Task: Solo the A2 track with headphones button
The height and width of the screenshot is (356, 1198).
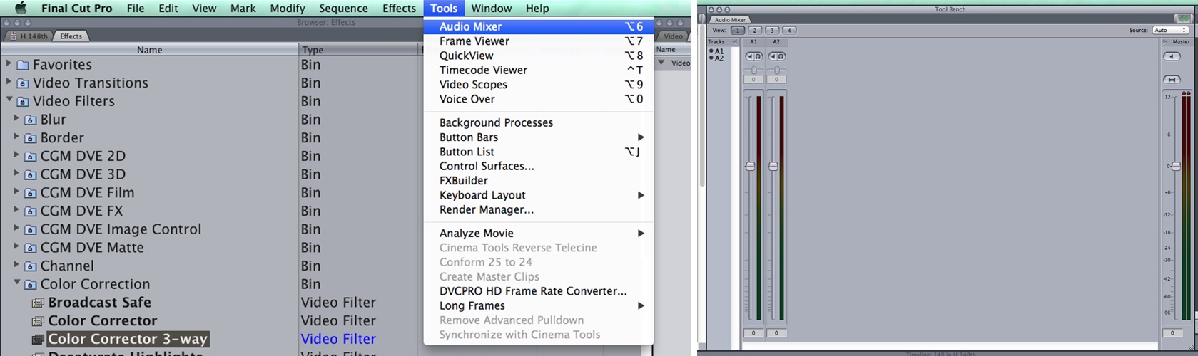Action: click(781, 56)
